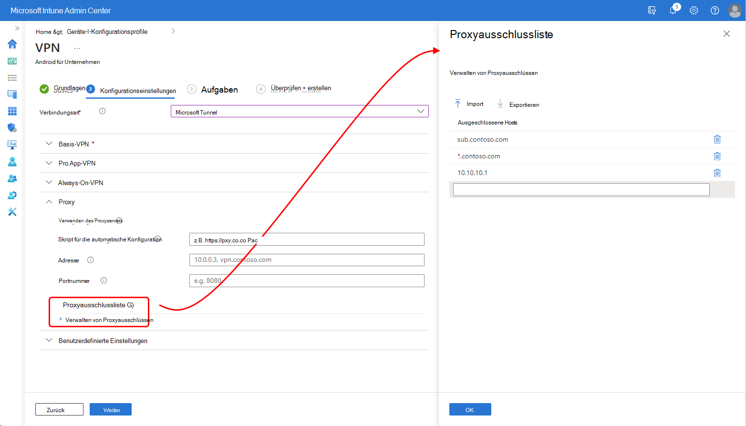Click the empty excluded hosts input field
The height and width of the screenshot is (426, 746).
point(580,189)
